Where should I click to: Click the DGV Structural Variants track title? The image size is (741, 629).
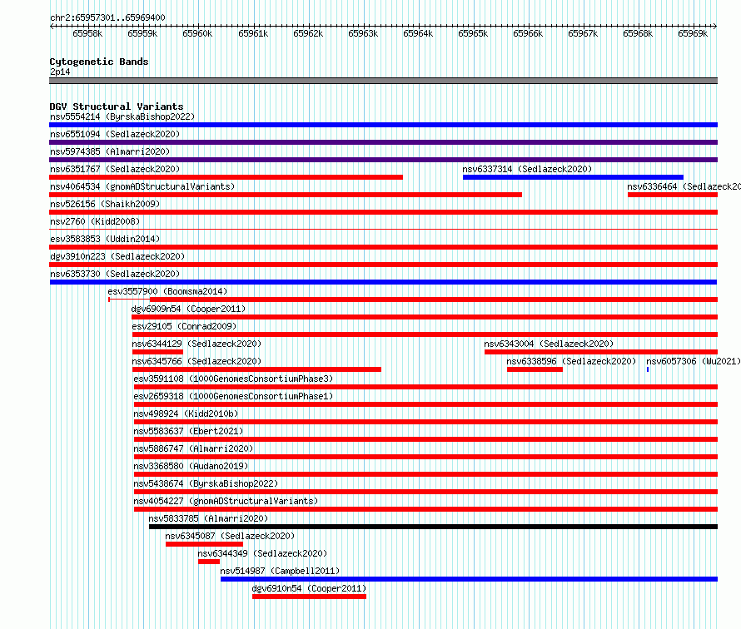tap(117, 106)
